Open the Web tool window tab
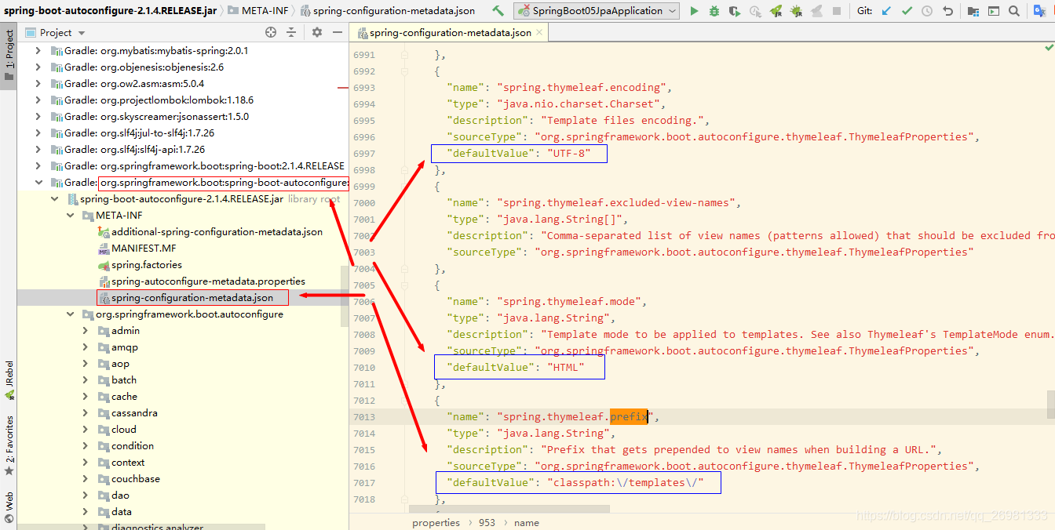The height and width of the screenshot is (530, 1055). [9, 506]
